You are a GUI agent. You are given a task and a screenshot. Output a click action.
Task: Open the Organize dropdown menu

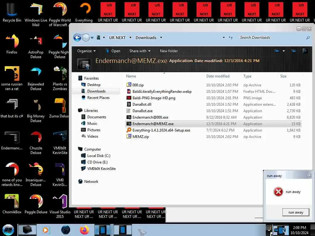pos(86,51)
